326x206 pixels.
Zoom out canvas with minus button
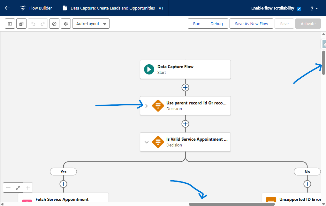point(8,188)
